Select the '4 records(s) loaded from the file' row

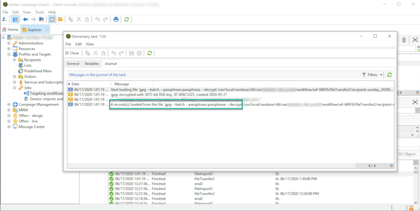click(x=230, y=104)
